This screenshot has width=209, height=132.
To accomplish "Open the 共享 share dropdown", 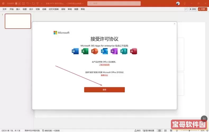I will [202, 9].
